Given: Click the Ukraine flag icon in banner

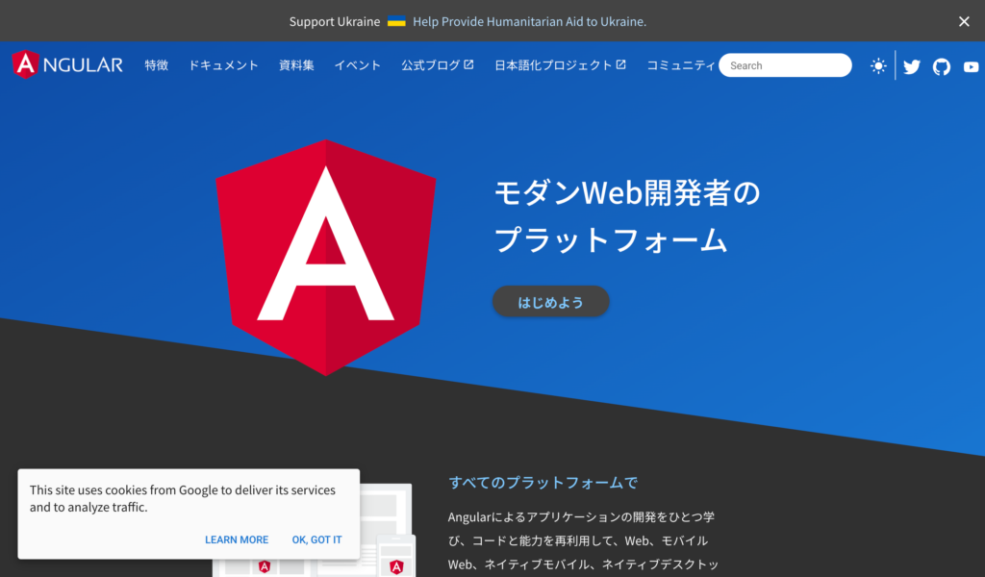Looking at the screenshot, I should 396,22.
